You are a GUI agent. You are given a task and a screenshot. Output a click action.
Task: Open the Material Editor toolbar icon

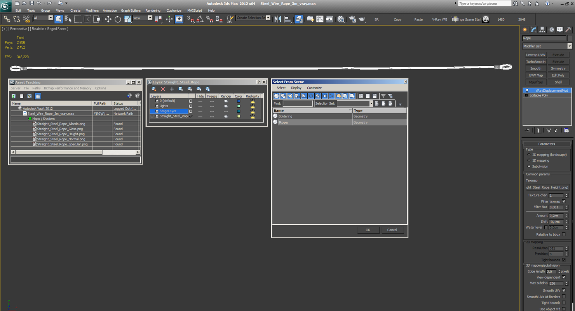[x=341, y=19]
